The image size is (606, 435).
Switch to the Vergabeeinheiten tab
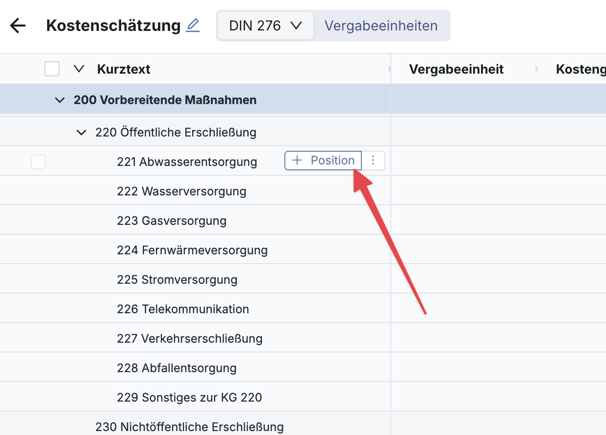[381, 26]
